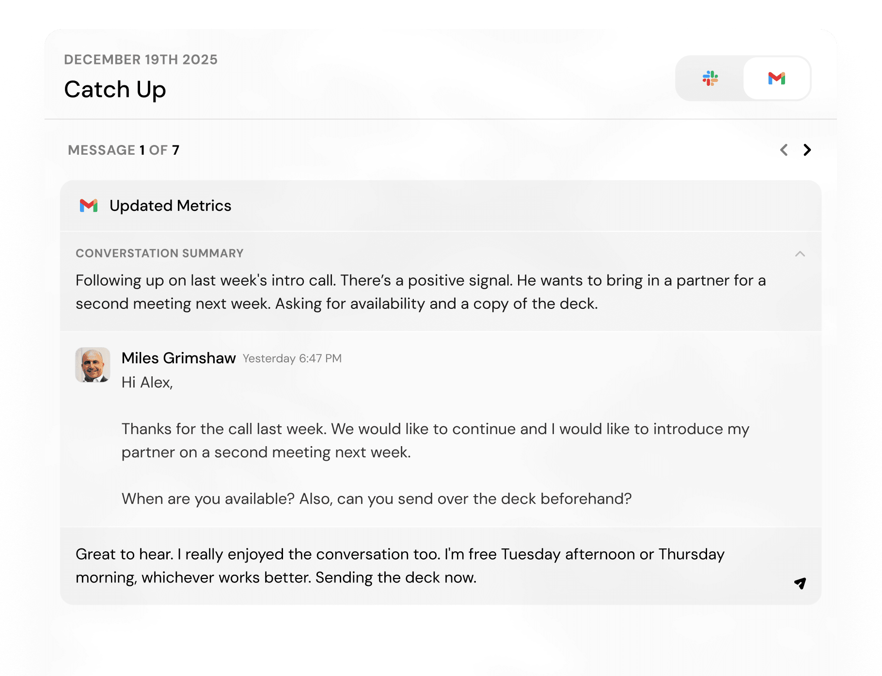The image size is (882, 676).
Task: Click the summary text about the intro call
Action: coord(420,292)
